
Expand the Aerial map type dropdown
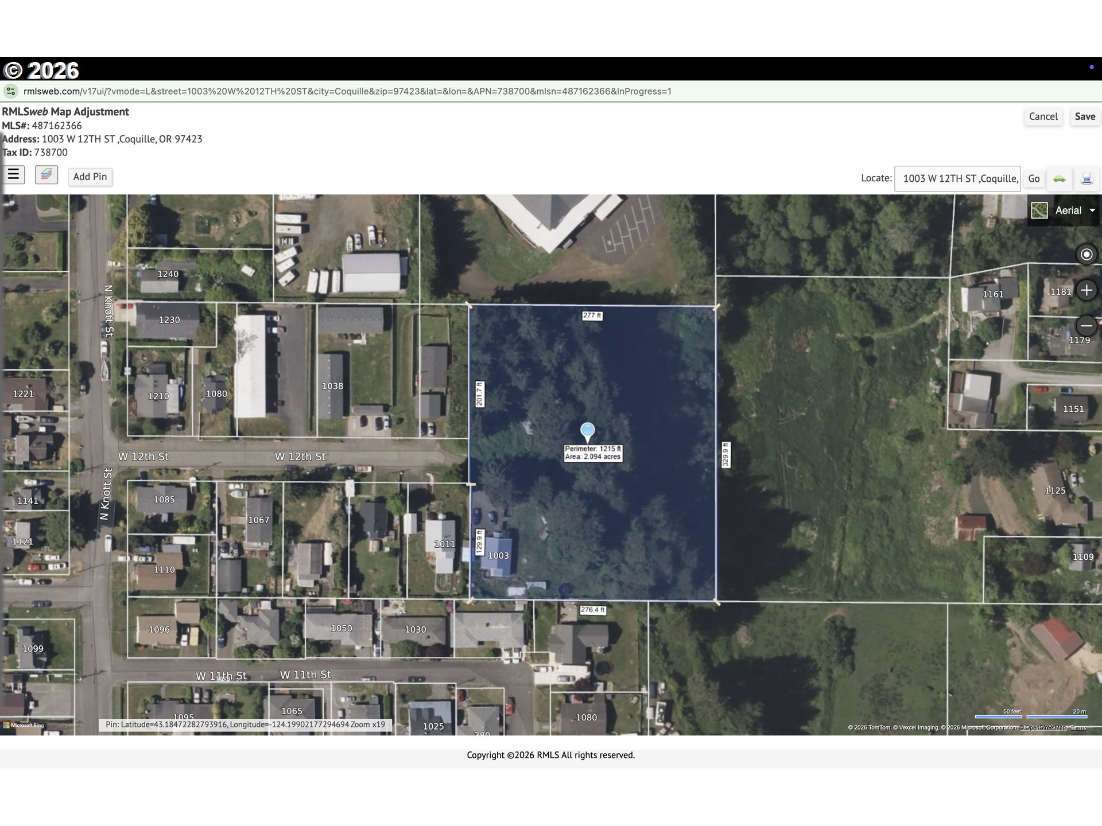pyautogui.click(x=1092, y=211)
